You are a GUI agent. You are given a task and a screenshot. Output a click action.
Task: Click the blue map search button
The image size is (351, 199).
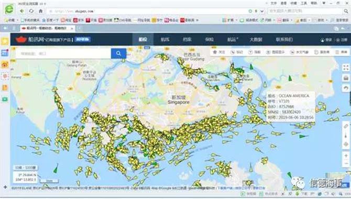118,53
